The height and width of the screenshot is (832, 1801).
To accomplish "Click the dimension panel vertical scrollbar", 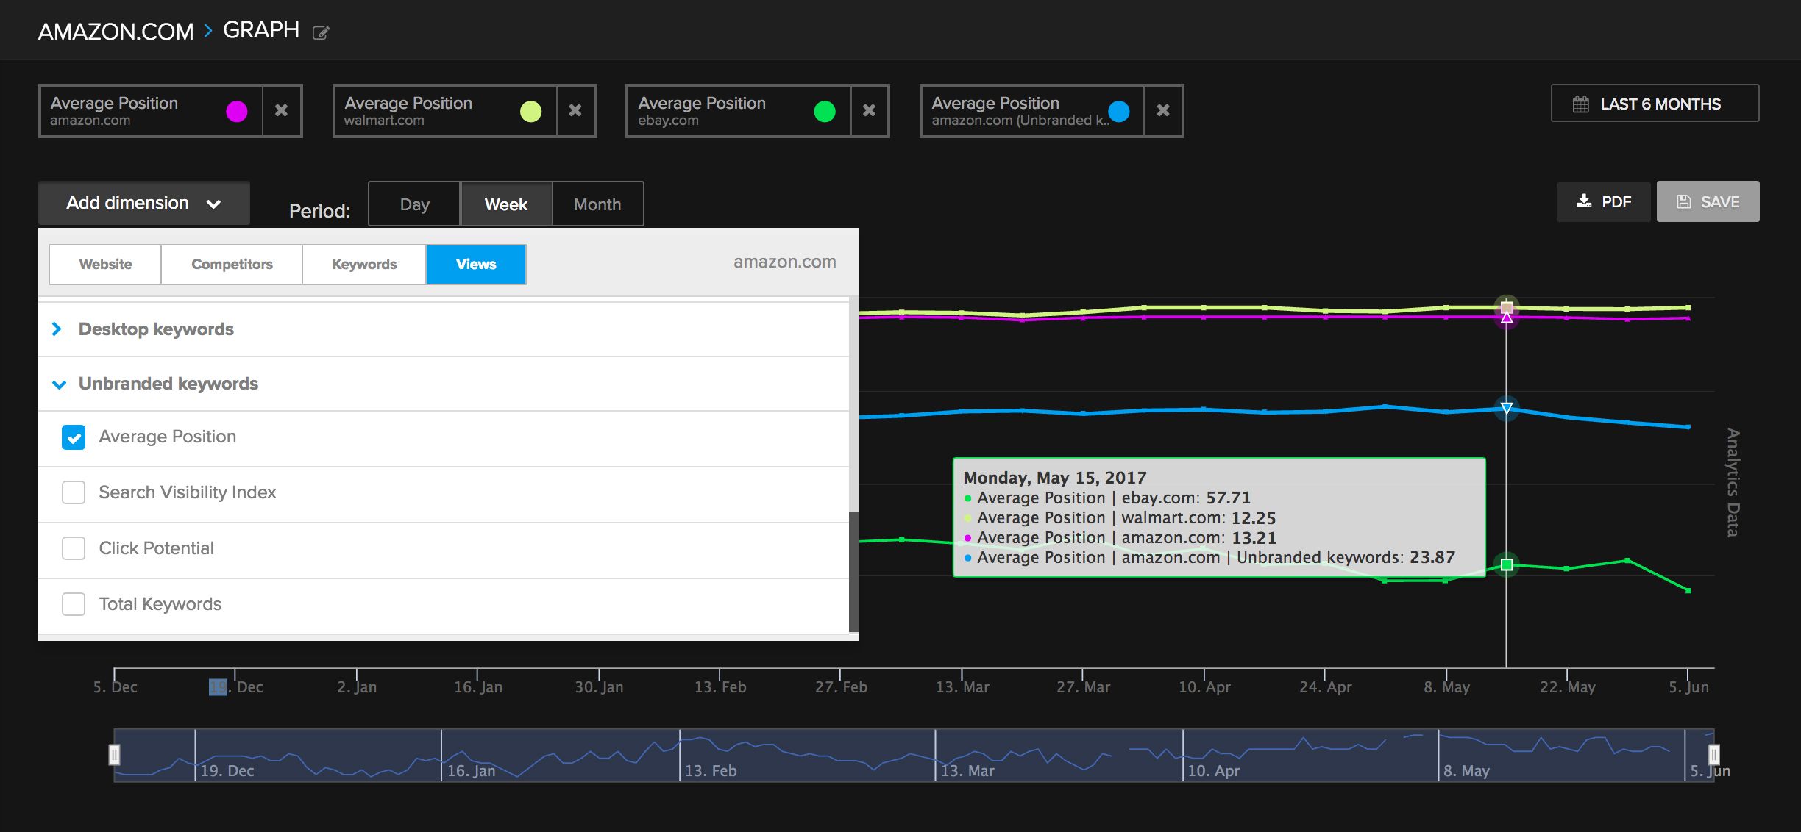I will click(x=854, y=571).
